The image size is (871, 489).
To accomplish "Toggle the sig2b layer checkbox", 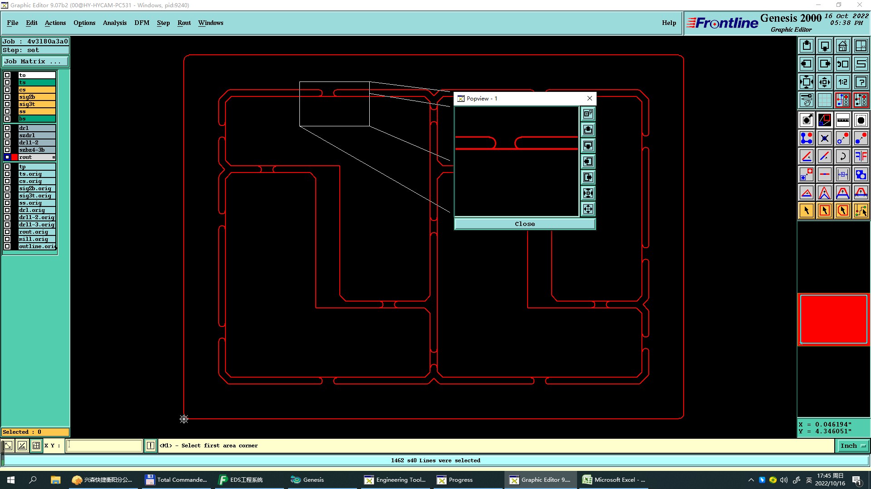I will [7, 97].
